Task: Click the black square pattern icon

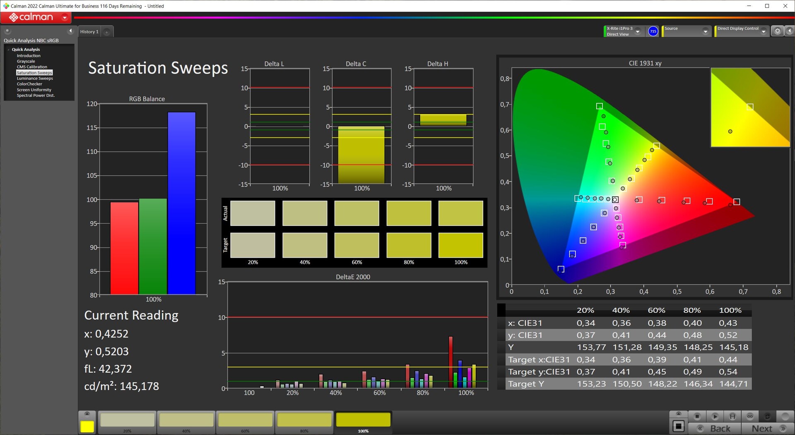Action: (678, 426)
